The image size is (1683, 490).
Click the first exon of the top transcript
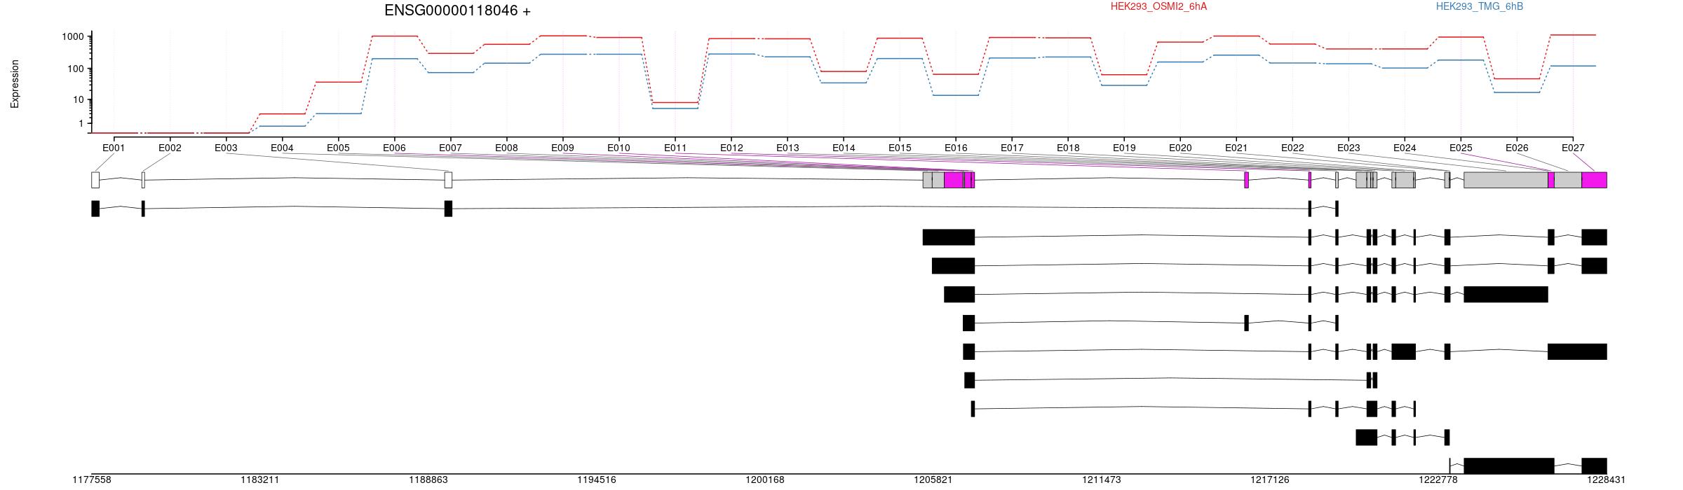click(95, 209)
